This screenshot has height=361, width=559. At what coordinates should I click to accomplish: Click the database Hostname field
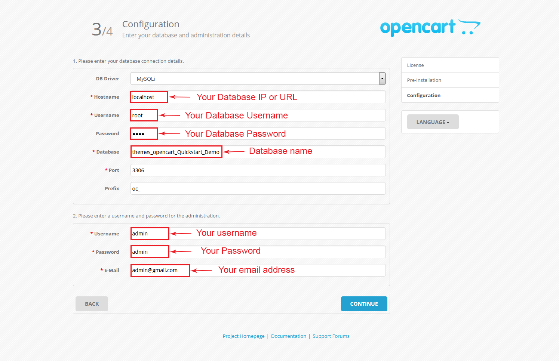click(258, 97)
